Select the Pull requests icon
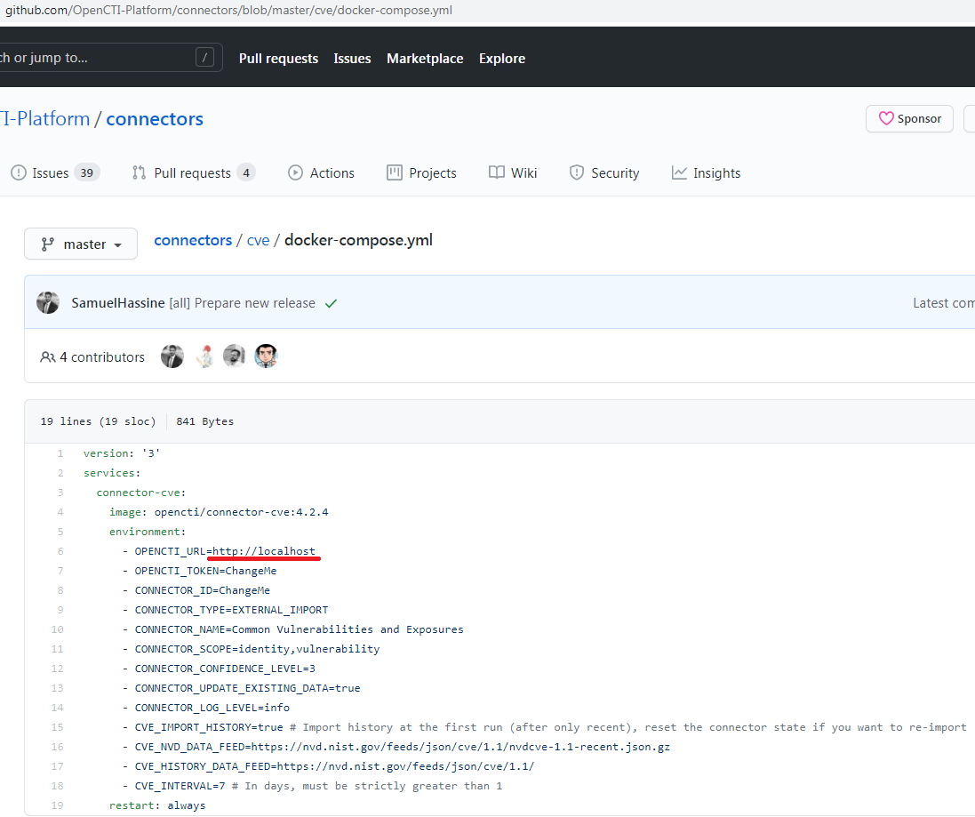The image size is (975, 817). tap(139, 172)
